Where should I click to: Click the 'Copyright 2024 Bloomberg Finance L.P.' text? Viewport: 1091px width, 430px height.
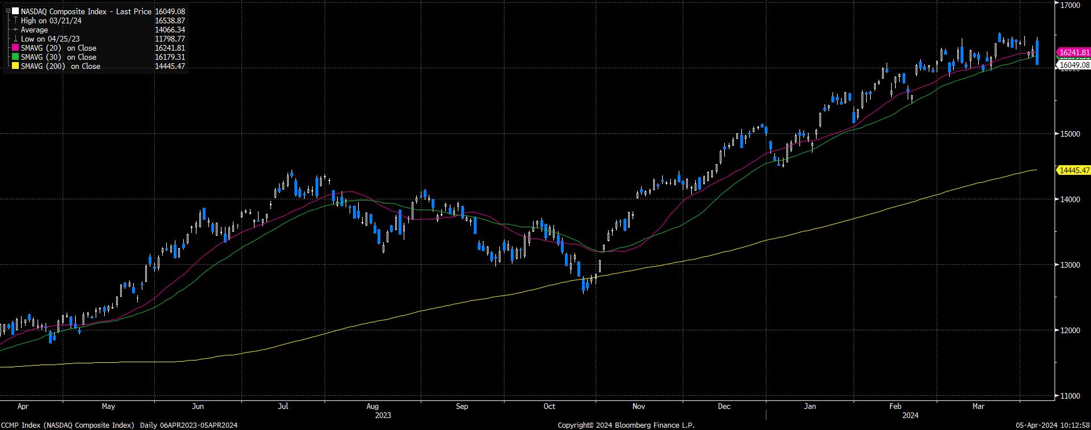pos(626,425)
